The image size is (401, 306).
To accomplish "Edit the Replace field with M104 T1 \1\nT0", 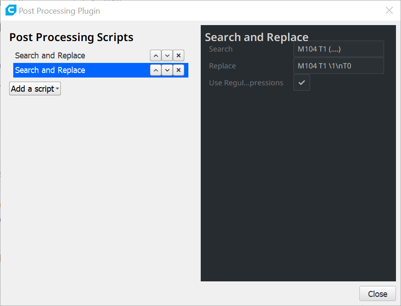I will click(339, 66).
